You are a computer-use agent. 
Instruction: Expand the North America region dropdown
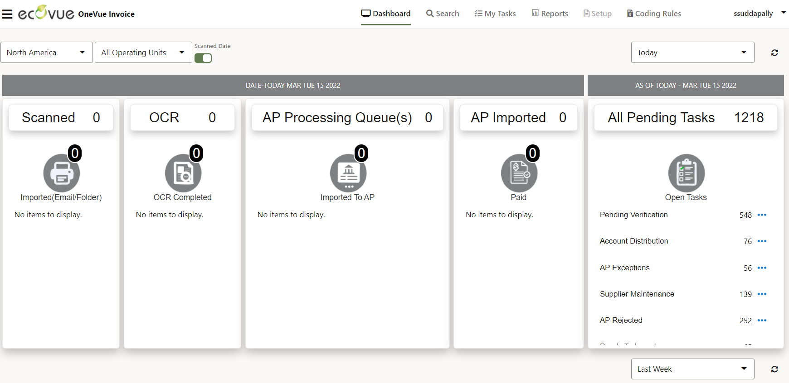pyautogui.click(x=47, y=53)
